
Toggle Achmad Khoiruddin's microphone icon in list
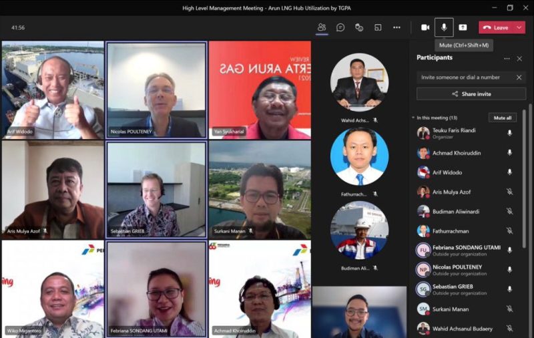(509, 153)
